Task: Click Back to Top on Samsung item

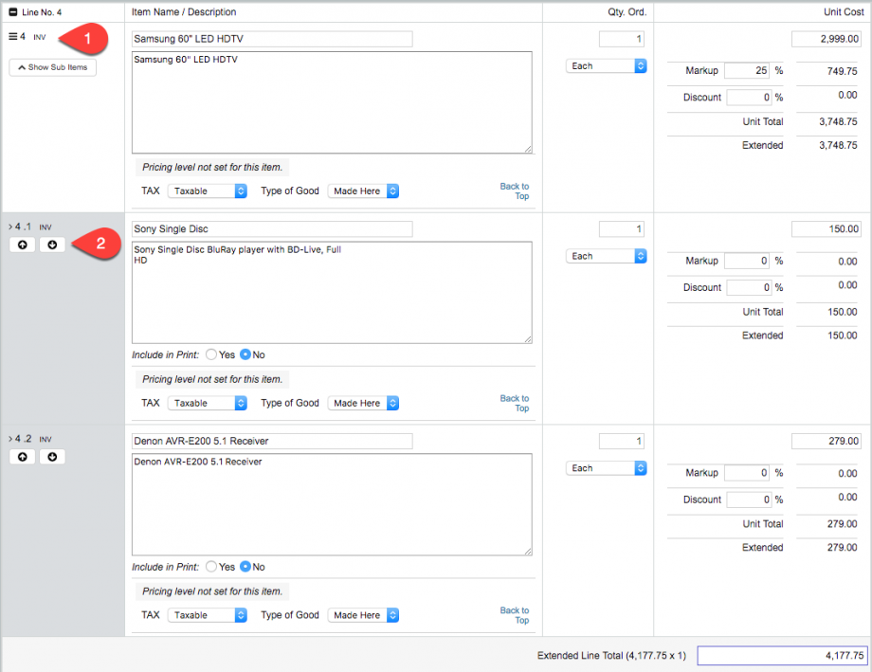Action: 515,191
